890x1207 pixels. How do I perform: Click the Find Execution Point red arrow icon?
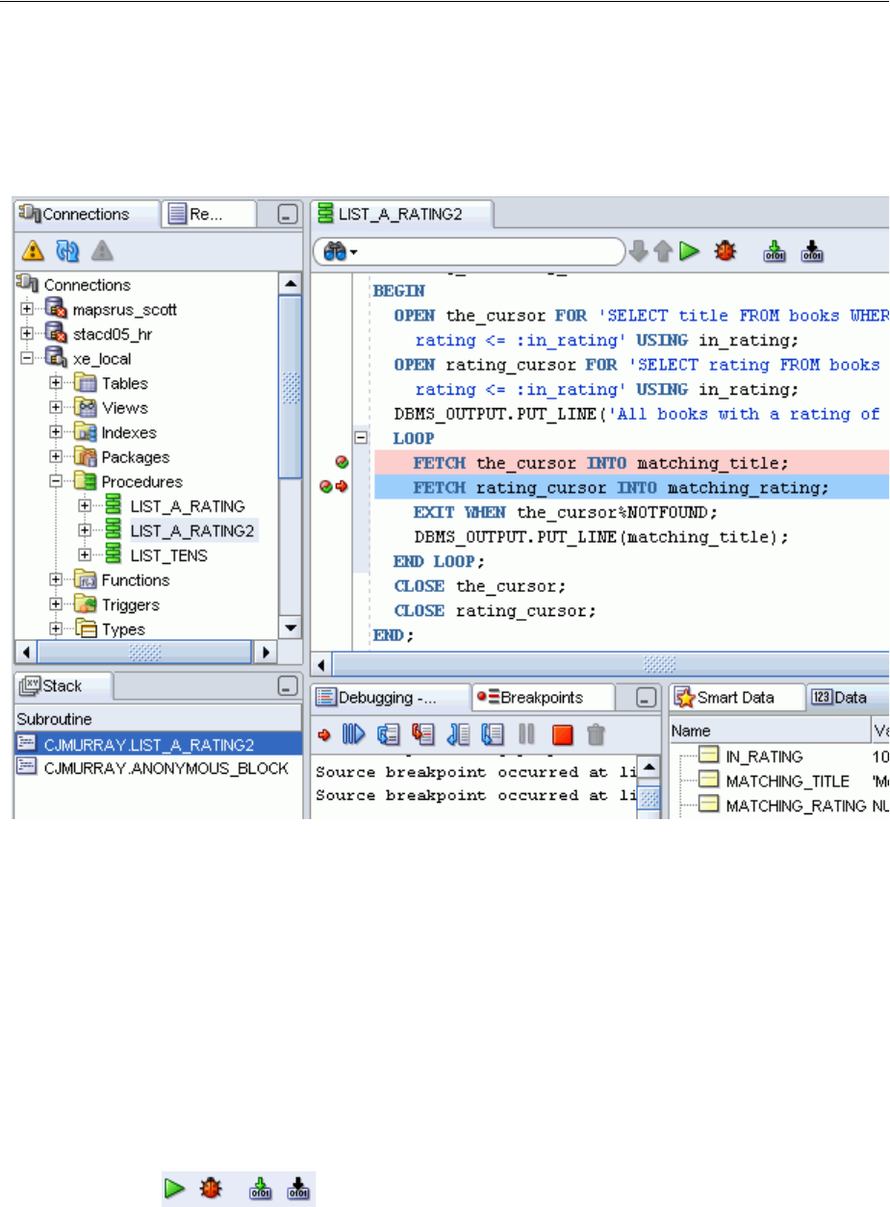[324, 734]
